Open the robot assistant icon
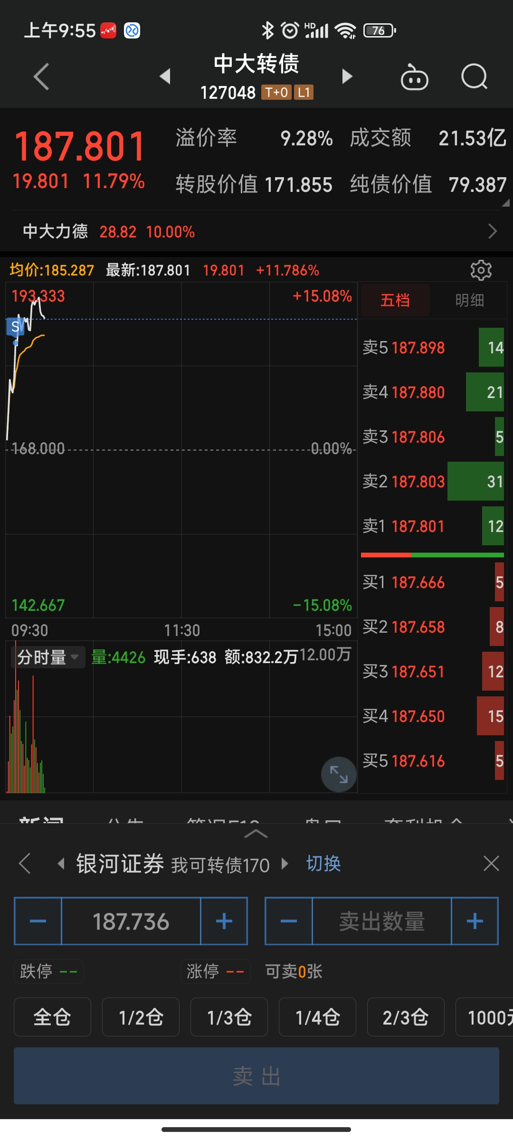 (x=414, y=77)
